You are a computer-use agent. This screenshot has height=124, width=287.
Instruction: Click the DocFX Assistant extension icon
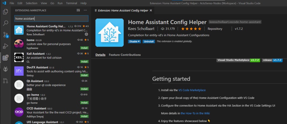(x=19, y=71)
